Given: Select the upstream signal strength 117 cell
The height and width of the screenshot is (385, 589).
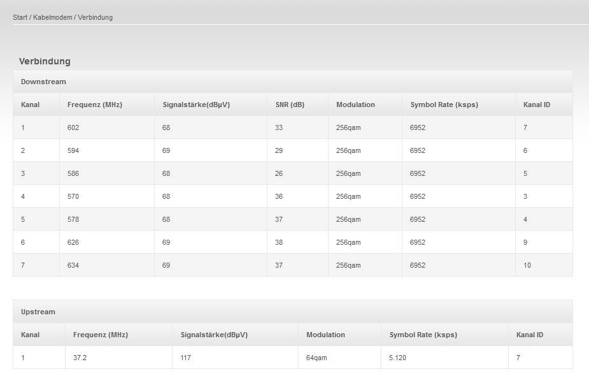Looking at the screenshot, I should pyautogui.click(x=235, y=358).
